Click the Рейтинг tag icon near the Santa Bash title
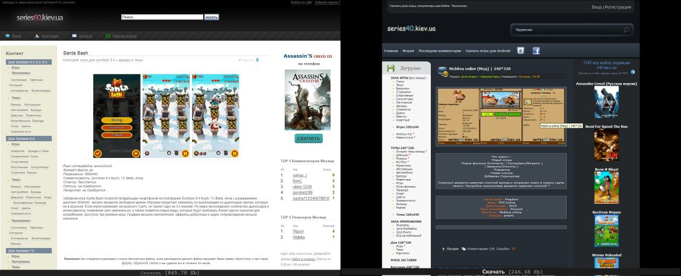This screenshot has width=681, height=276. [x=240, y=60]
